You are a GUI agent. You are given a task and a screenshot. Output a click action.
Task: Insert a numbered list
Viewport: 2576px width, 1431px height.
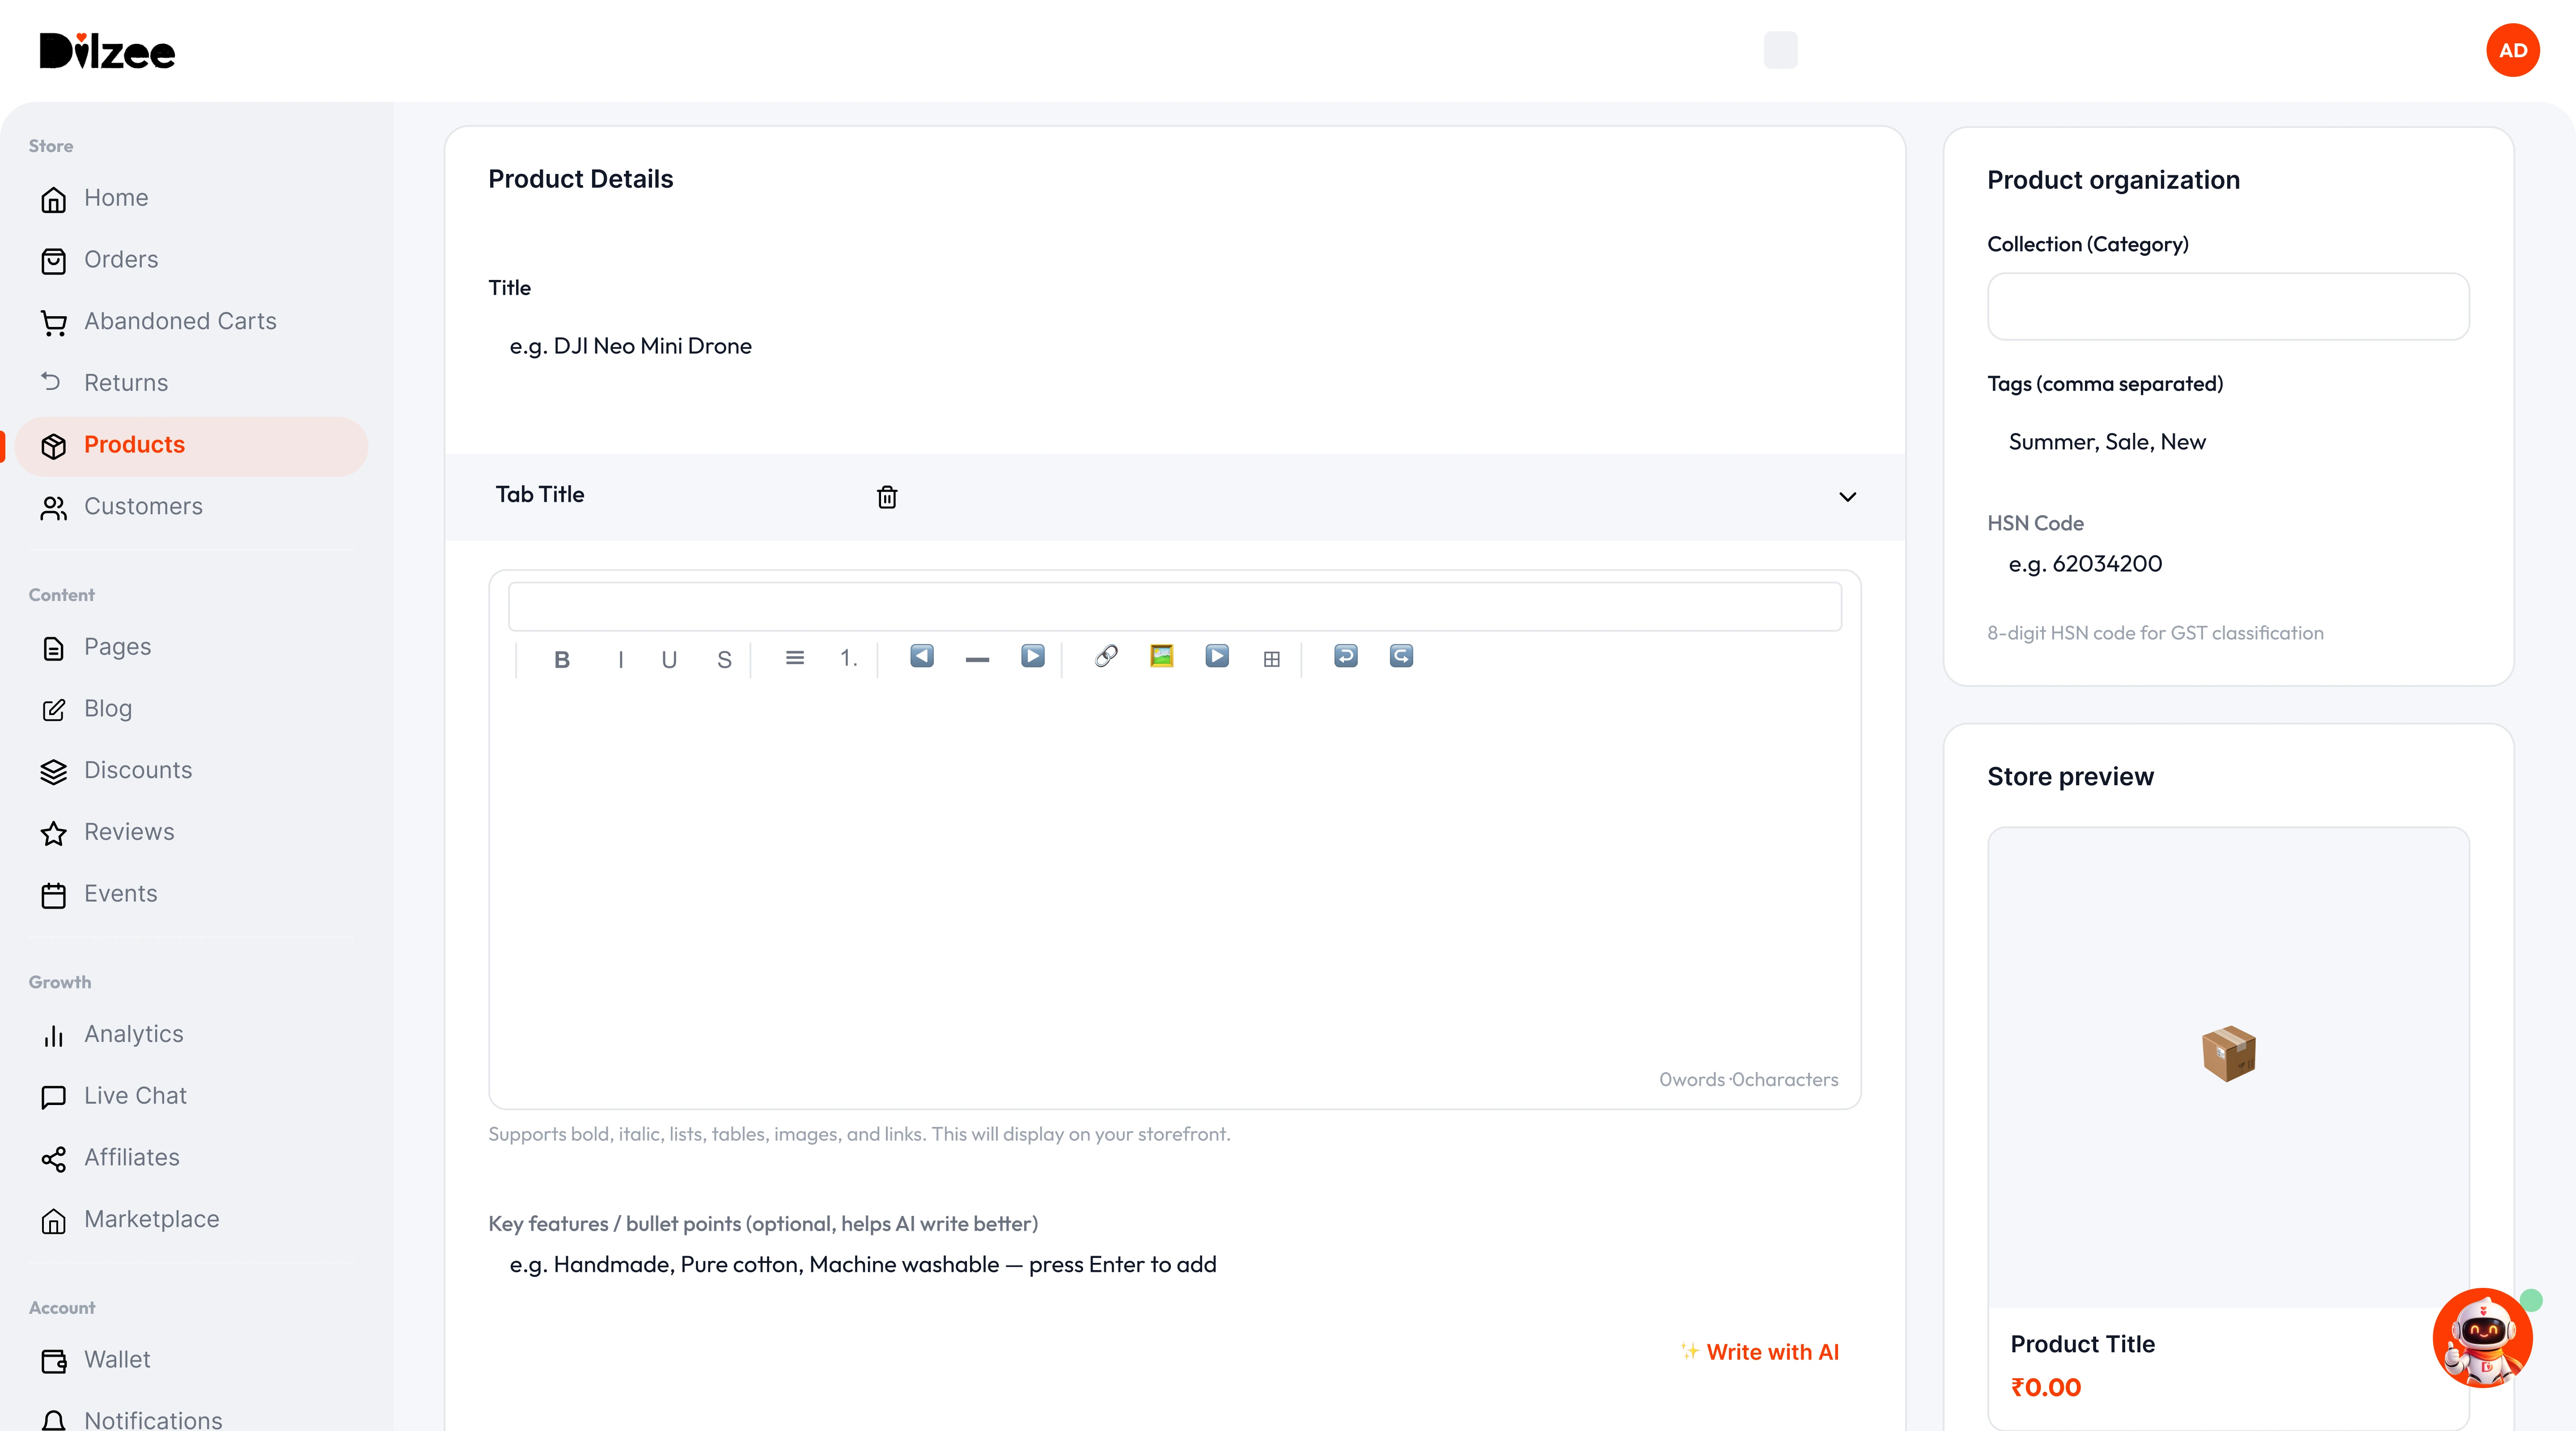click(x=849, y=657)
